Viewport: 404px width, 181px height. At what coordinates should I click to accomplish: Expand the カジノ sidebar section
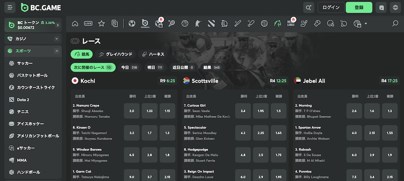pos(33,39)
